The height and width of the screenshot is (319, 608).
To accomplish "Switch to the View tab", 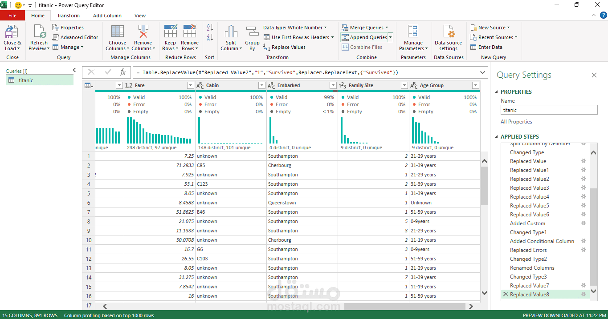I will click(140, 16).
